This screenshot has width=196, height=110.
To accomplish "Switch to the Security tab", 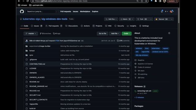I will [x=119, y=26].
